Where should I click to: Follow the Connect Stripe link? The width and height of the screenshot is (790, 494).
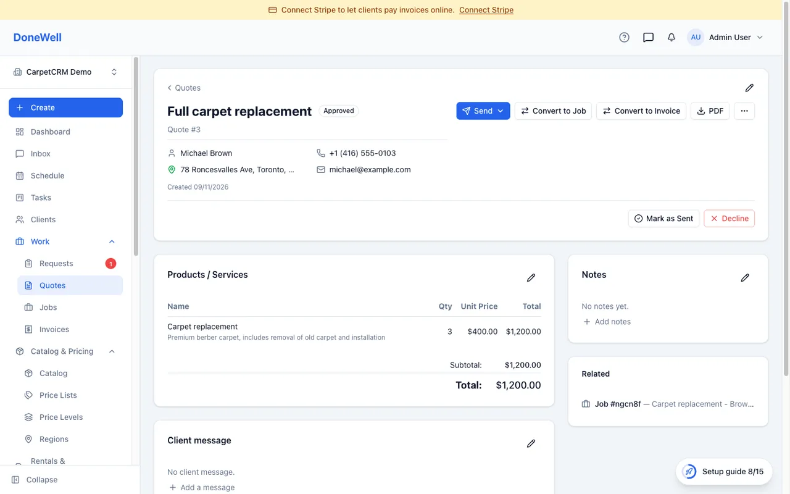[486, 10]
